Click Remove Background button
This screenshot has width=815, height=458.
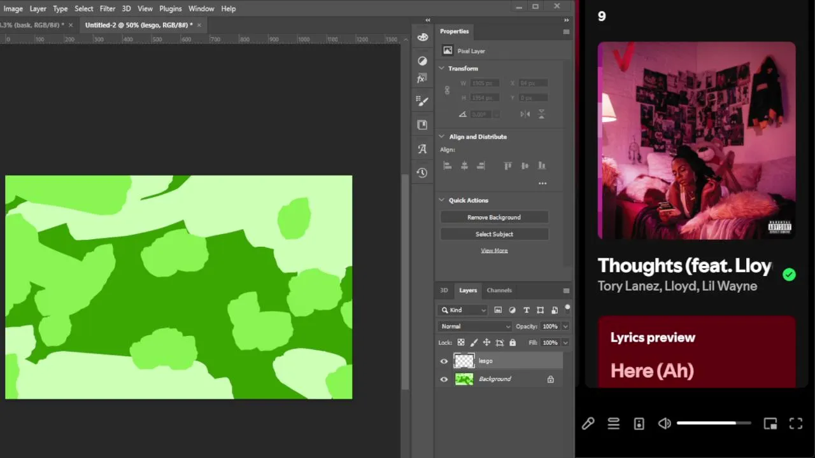[494, 218]
